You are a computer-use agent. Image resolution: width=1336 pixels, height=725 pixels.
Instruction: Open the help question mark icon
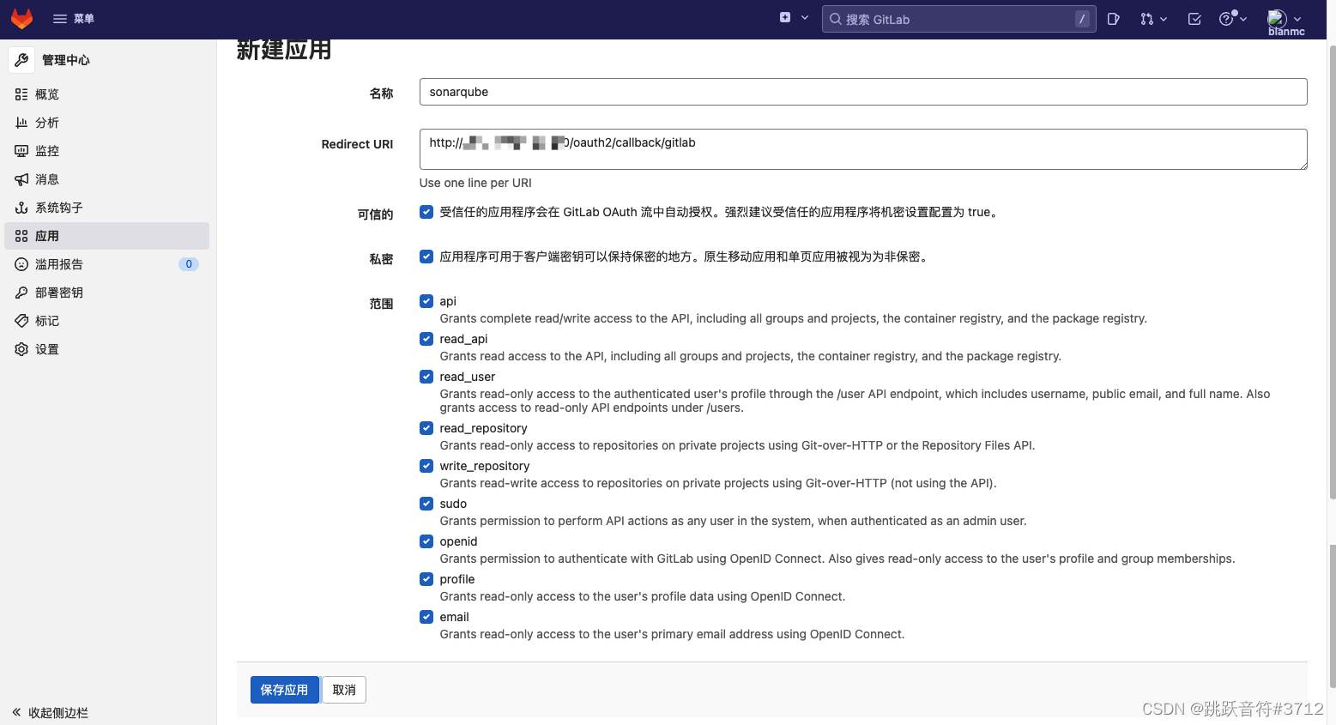1226,19
